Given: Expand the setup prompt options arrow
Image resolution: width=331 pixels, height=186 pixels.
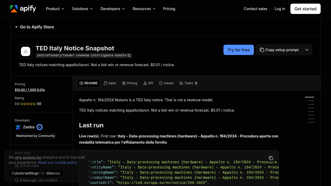Looking at the screenshot, I should coord(307,50).
